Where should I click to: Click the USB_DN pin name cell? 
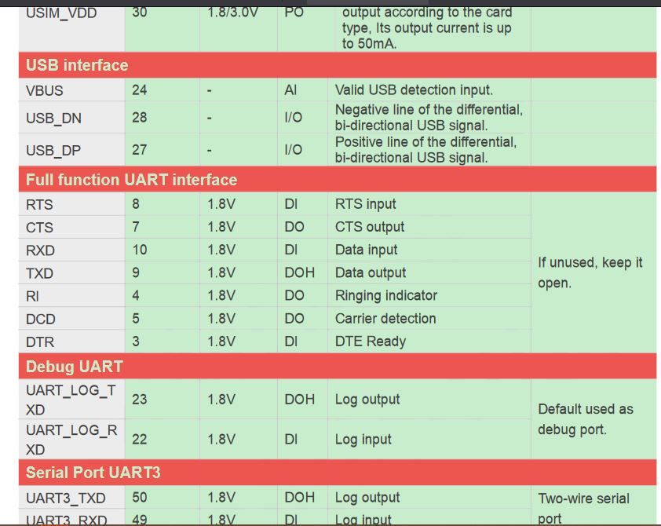pyautogui.click(x=53, y=119)
